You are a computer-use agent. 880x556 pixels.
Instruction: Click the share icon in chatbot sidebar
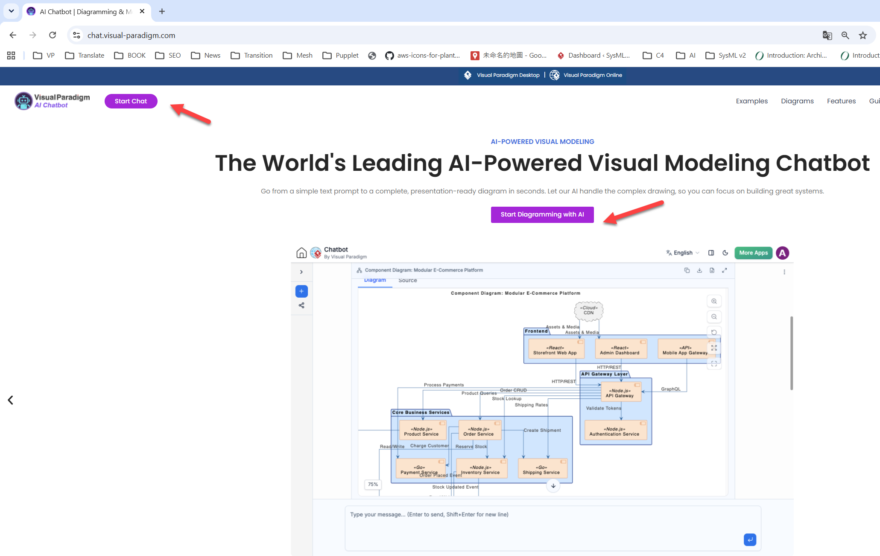[301, 305]
